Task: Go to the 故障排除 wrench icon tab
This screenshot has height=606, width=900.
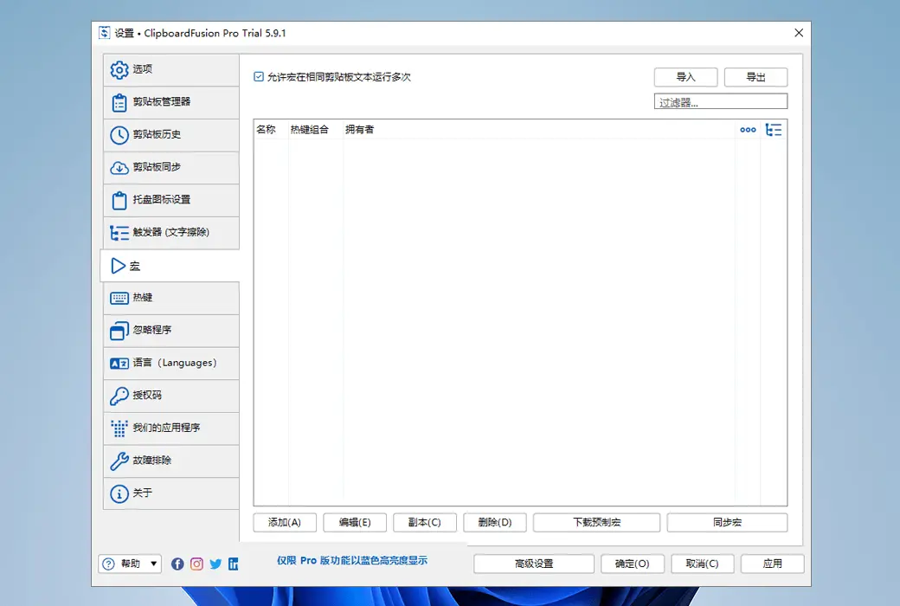Action: (x=171, y=461)
